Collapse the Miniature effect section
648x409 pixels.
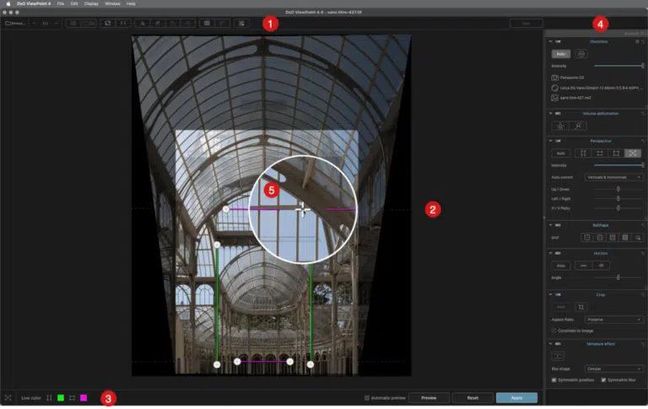coord(550,344)
